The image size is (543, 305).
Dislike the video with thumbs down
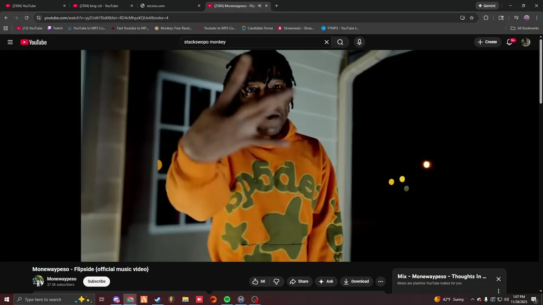click(x=277, y=281)
